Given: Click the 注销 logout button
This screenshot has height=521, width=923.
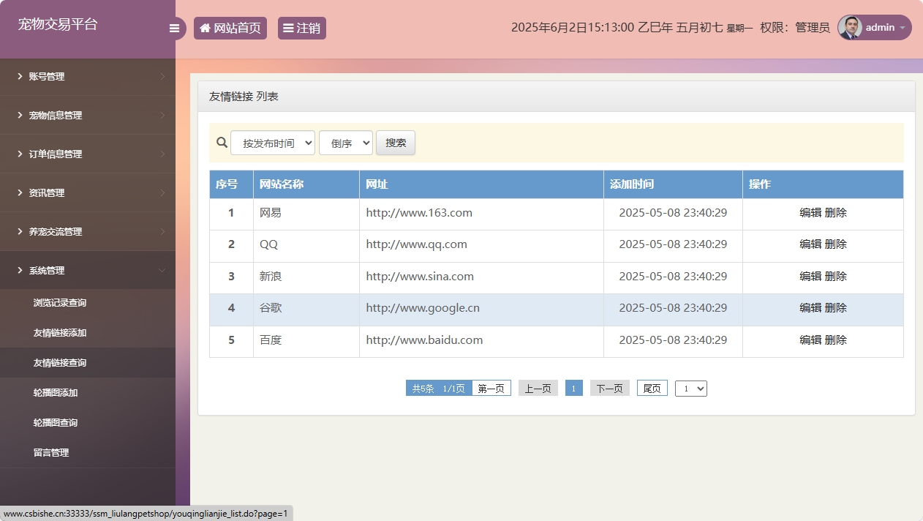Looking at the screenshot, I should [301, 29].
